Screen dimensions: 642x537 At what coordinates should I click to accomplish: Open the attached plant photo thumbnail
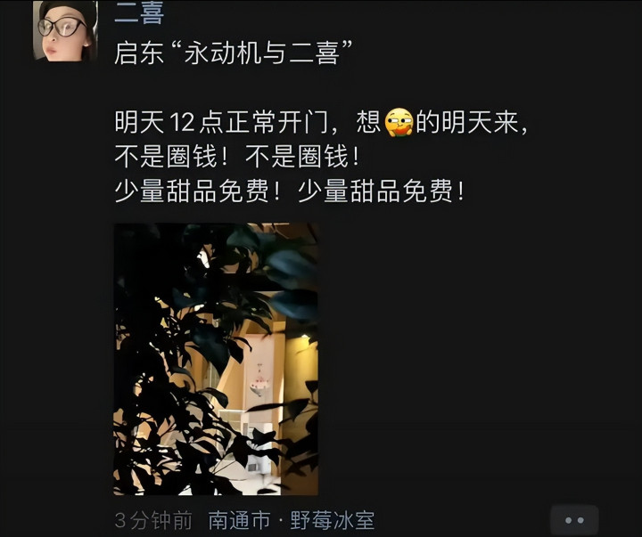pos(216,359)
